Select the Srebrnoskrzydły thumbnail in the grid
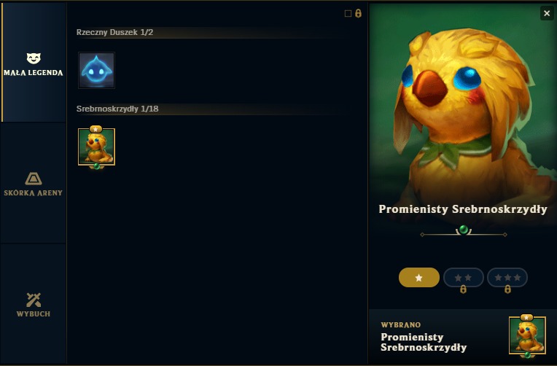Image resolution: width=557 pixels, height=366 pixels. tap(97, 147)
